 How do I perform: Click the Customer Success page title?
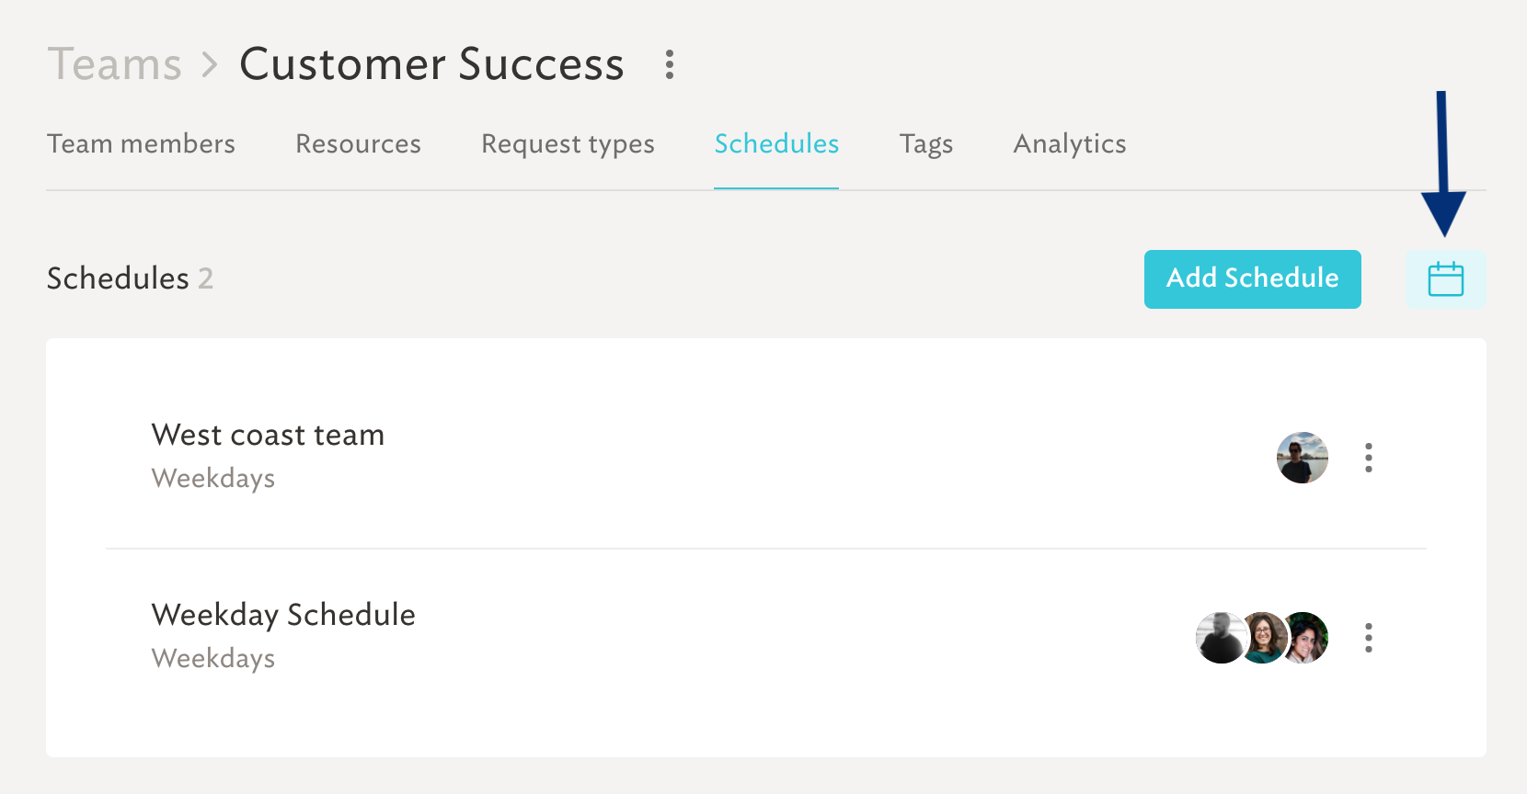point(431,64)
